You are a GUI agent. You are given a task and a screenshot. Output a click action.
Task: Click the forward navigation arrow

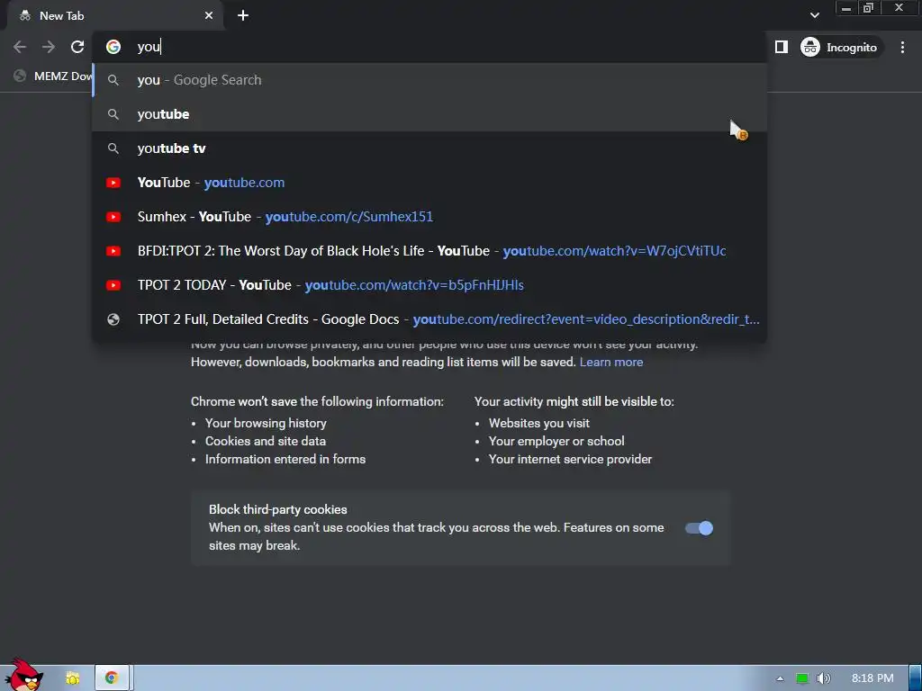tap(49, 47)
